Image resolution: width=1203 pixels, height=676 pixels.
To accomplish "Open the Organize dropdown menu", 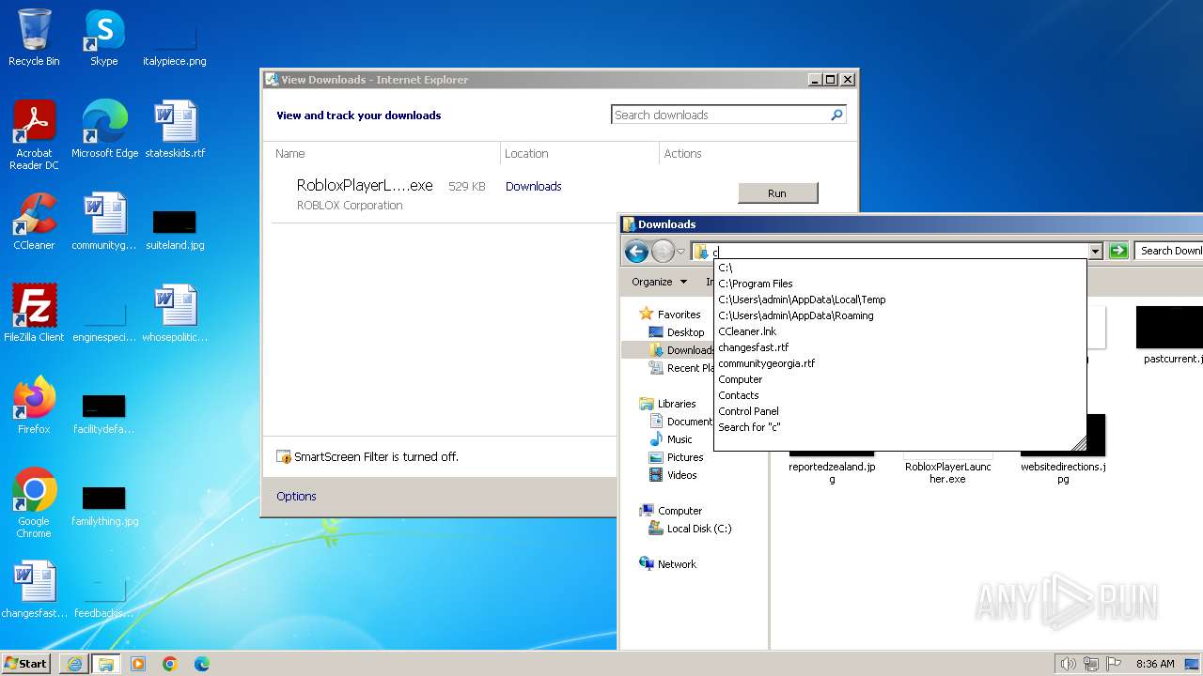I will click(x=659, y=282).
